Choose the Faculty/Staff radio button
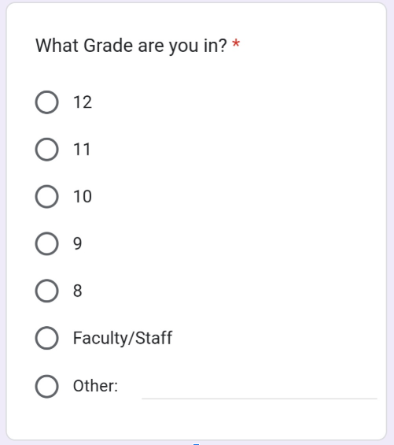Image resolution: width=394 pixels, height=445 pixels. pyautogui.click(x=46, y=338)
